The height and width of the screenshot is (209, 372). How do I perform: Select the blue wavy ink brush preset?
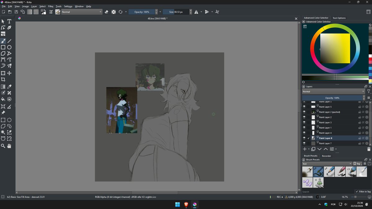coord(318,172)
